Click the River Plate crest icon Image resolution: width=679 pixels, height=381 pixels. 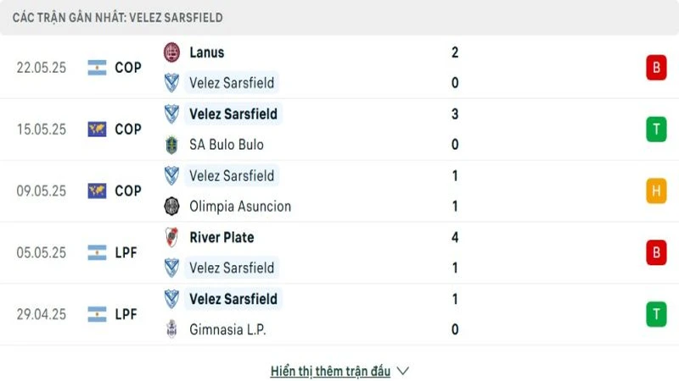click(x=171, y=237)
